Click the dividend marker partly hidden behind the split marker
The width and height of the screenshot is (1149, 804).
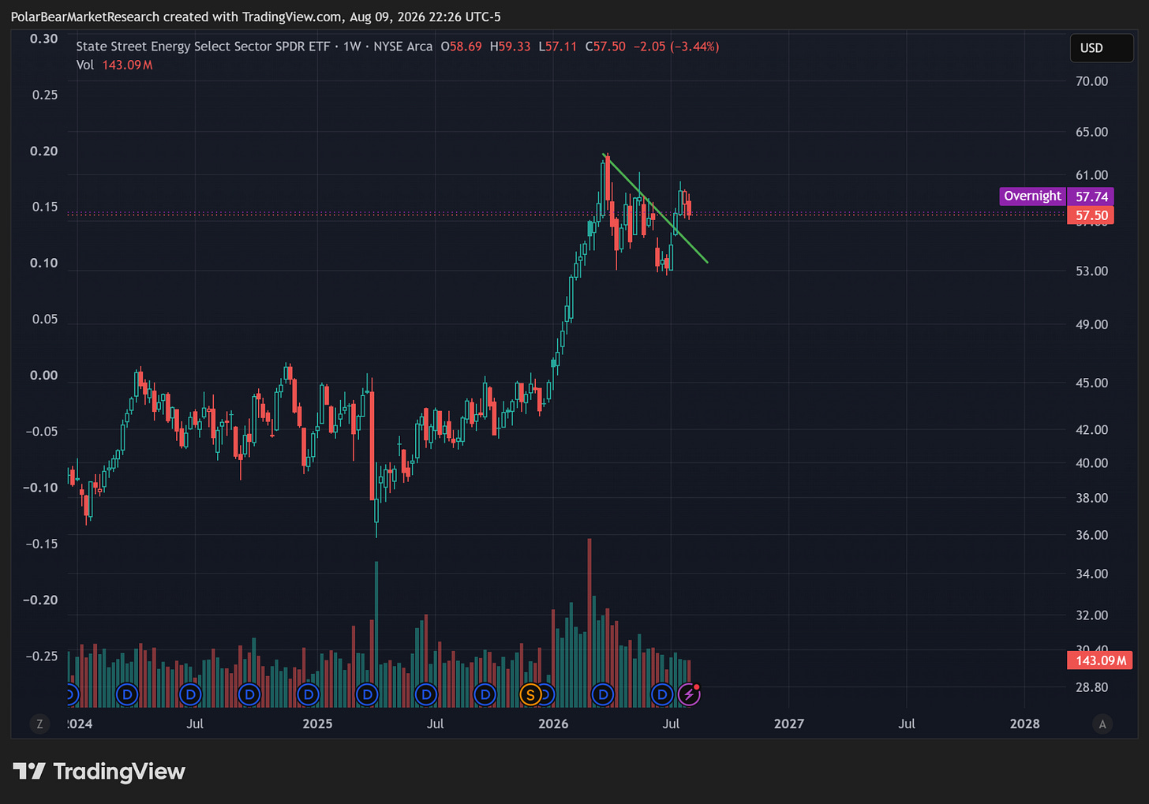point(547,694)
